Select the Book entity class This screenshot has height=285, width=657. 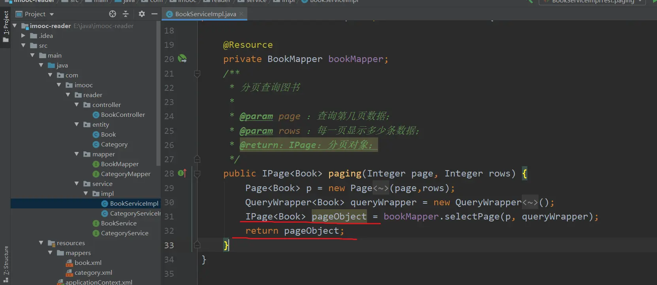pyautogui.click(x=108, y=134)
